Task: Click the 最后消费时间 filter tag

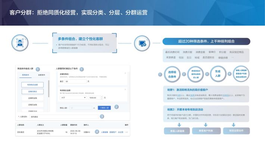Action: (x=172, y=52)
